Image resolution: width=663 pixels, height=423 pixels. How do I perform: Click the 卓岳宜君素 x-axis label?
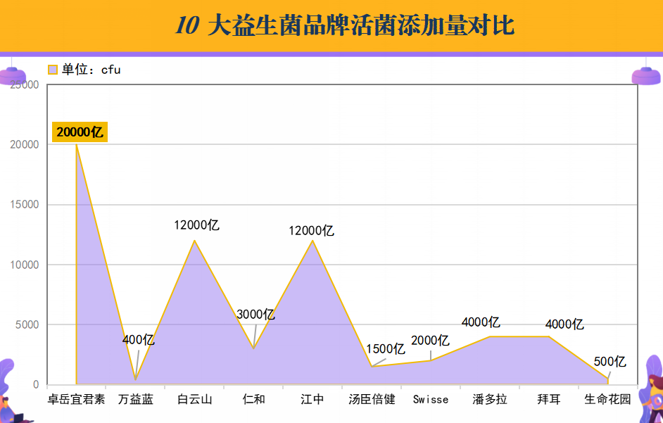(x=76, y=399)
